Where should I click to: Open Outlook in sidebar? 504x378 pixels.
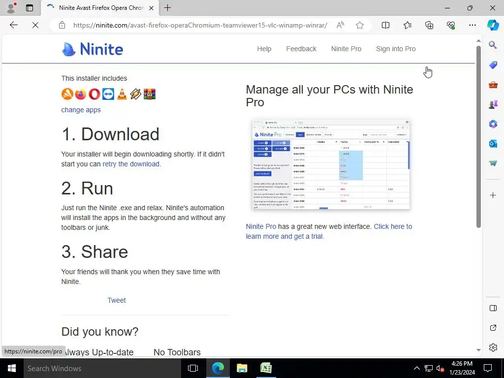(x=493, y=144)
